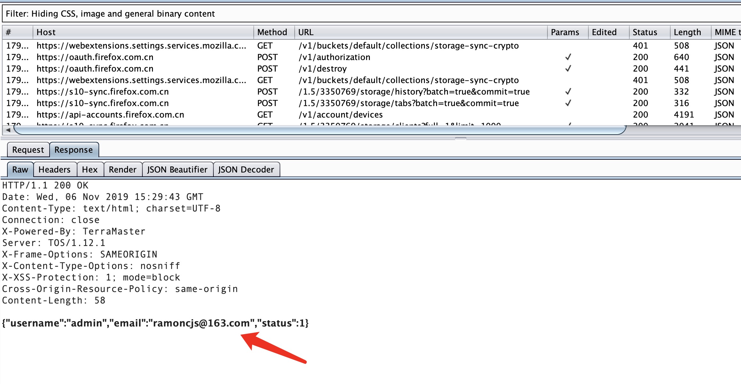
Task: Open the Request tab
Action: (x=28, y=150)
